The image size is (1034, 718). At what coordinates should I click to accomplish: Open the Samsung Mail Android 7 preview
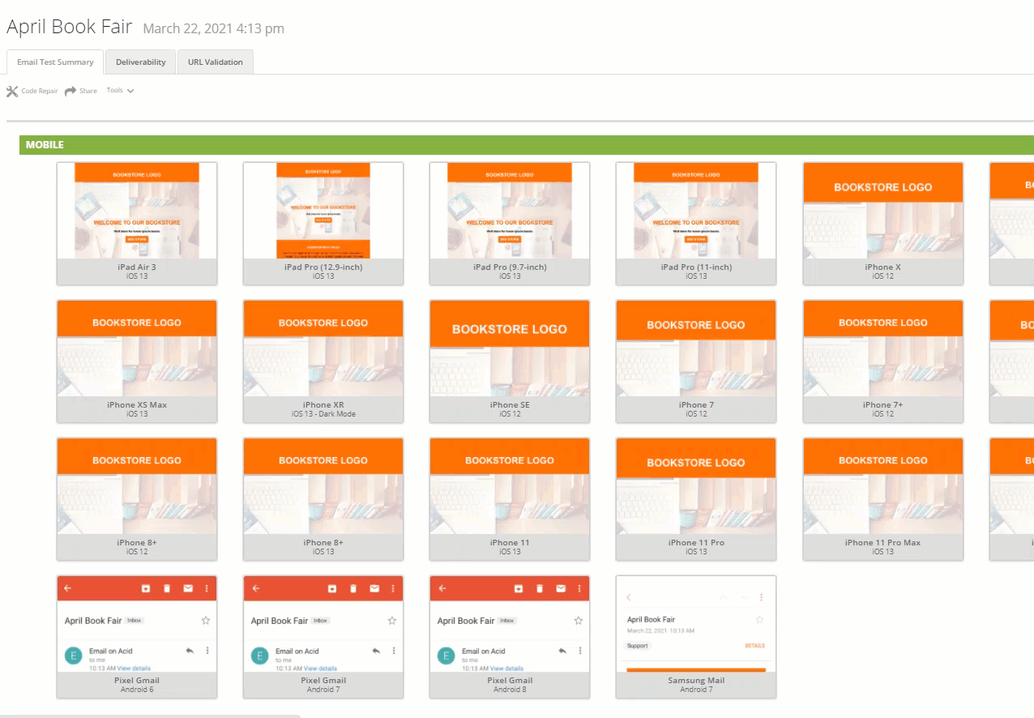(696, 637)
